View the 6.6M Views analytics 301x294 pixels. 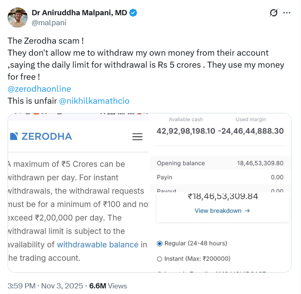coord(108,286)
